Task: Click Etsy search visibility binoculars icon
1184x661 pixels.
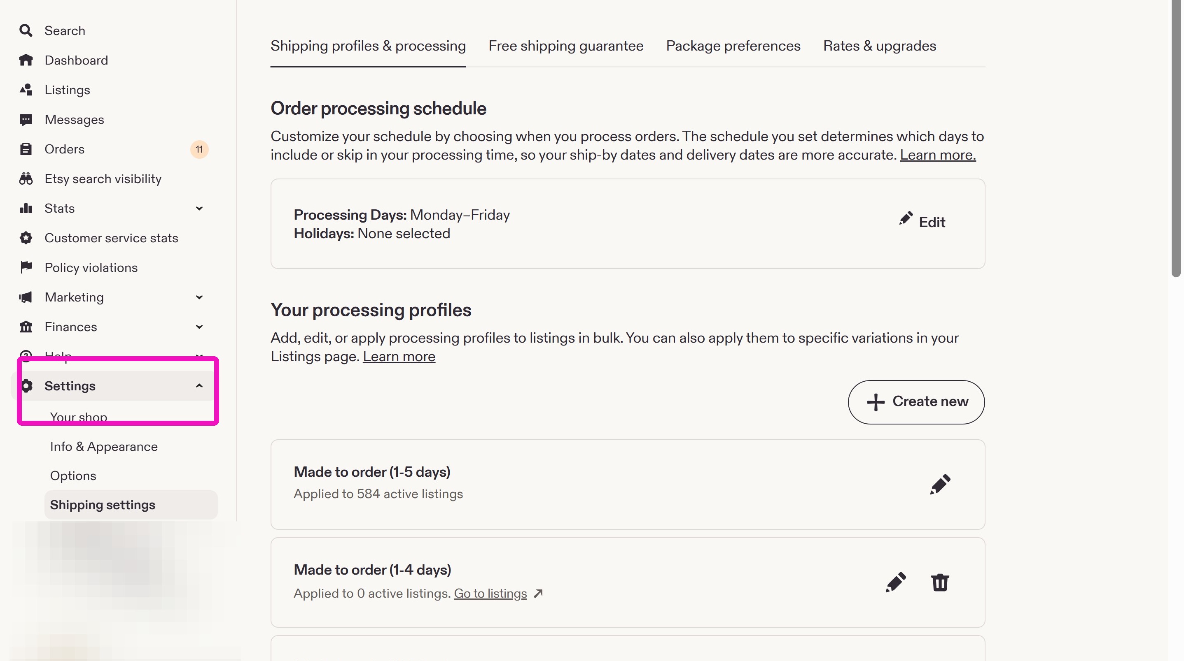Action: 26,179
